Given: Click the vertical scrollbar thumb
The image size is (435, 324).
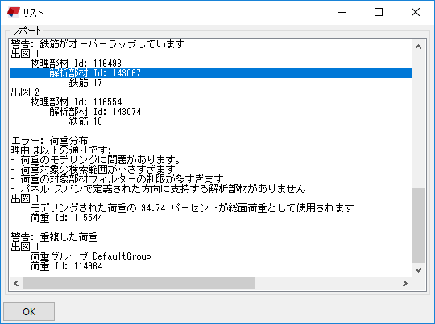Looking at the screenshot, I should tap(418, 225).
